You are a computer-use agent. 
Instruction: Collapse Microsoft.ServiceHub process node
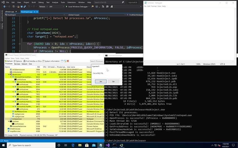click(11, 77)
